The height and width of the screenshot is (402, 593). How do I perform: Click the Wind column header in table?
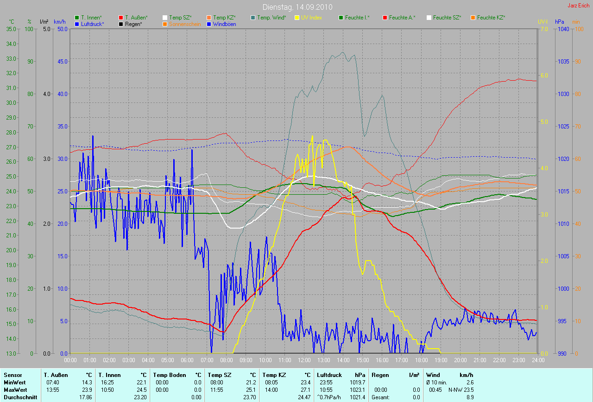pyautogui.click(x=433, y=375)
